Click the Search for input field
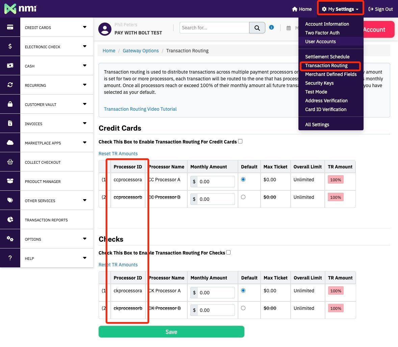This screenshot has height=347, width=398. pos(214,28)
